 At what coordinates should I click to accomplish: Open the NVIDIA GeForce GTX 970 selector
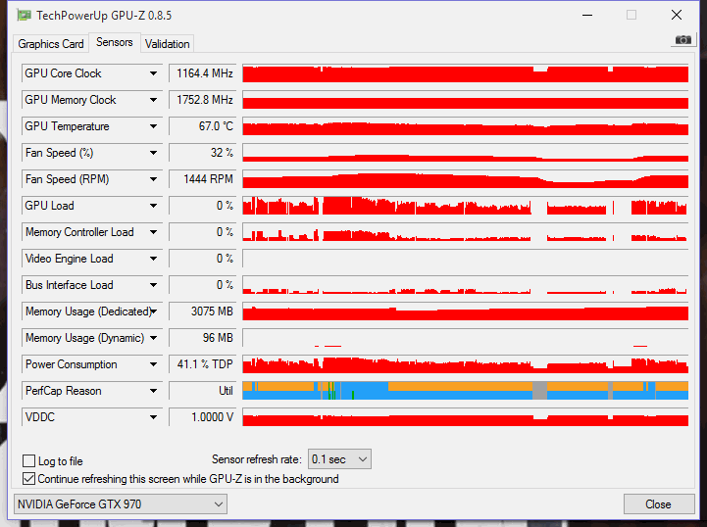click(x=121, y=504)
